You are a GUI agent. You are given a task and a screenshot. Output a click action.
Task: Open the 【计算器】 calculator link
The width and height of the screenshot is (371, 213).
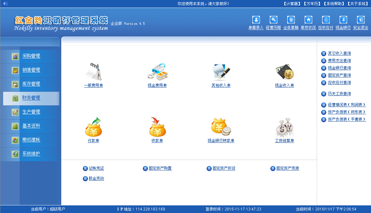[291, 3]
